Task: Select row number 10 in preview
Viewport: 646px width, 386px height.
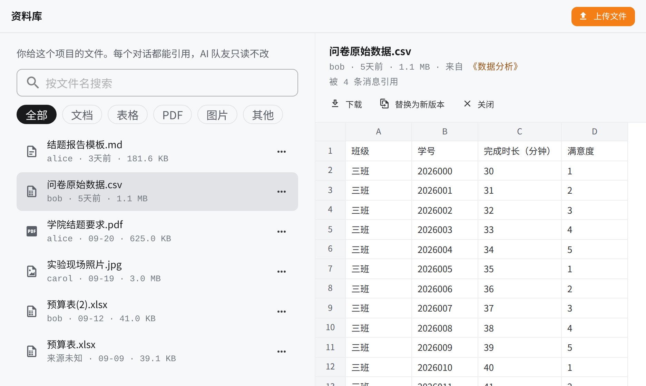Action: (330, 327)
